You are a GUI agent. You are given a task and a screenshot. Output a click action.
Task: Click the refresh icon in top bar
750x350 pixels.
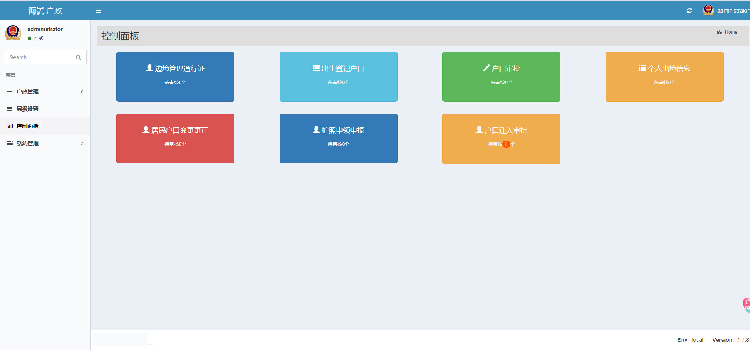click(x=689, y=11)
